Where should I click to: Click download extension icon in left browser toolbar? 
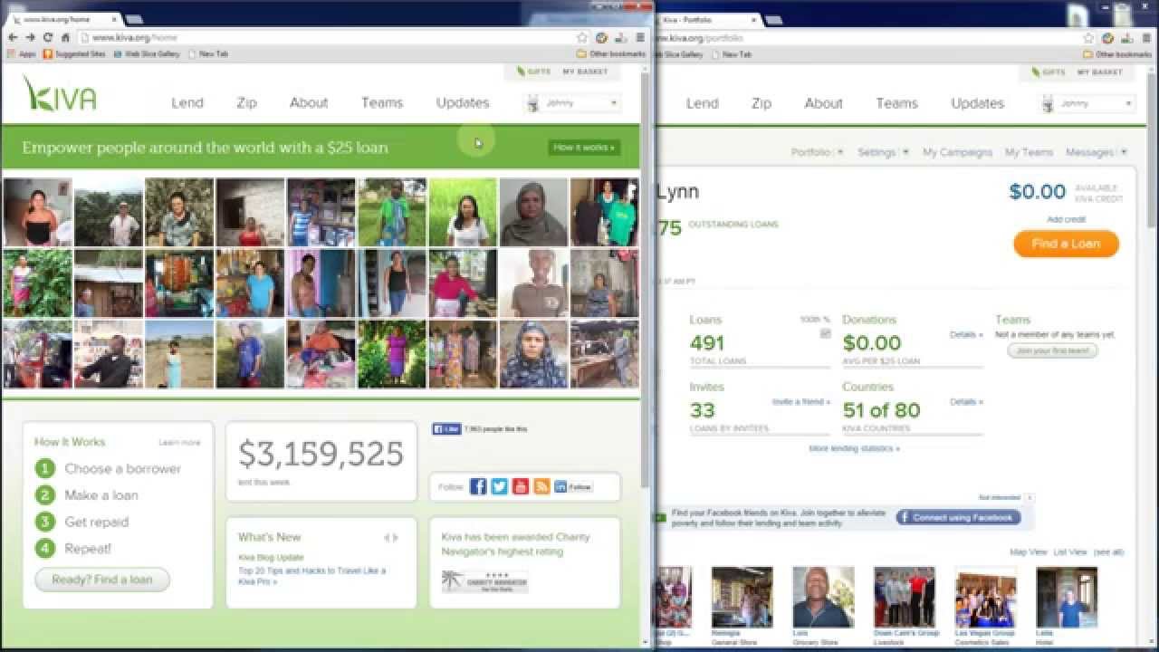(x=621, y=37)
